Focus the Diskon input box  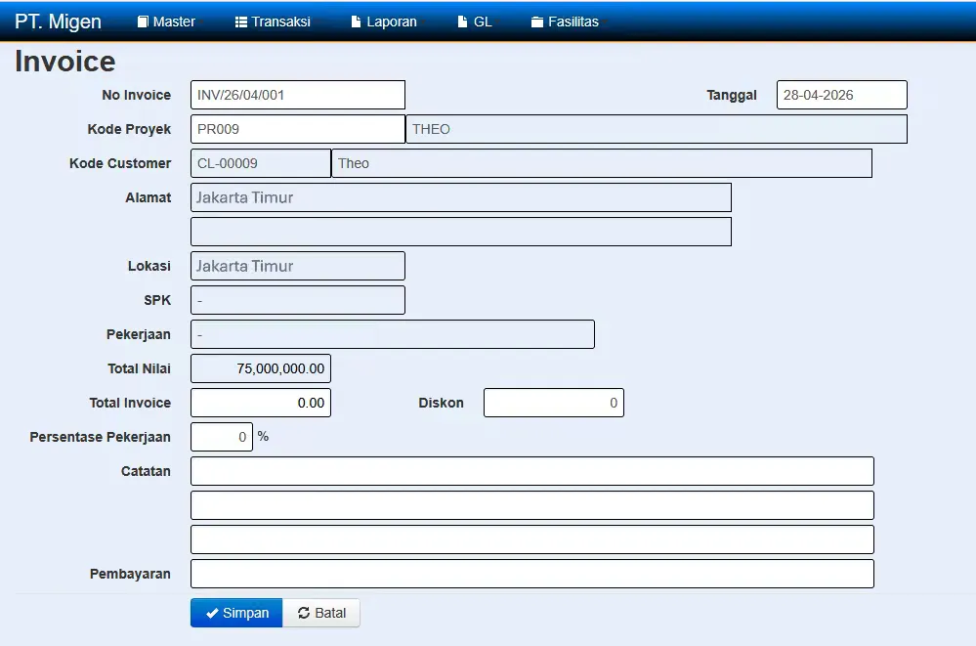point(553,403)
